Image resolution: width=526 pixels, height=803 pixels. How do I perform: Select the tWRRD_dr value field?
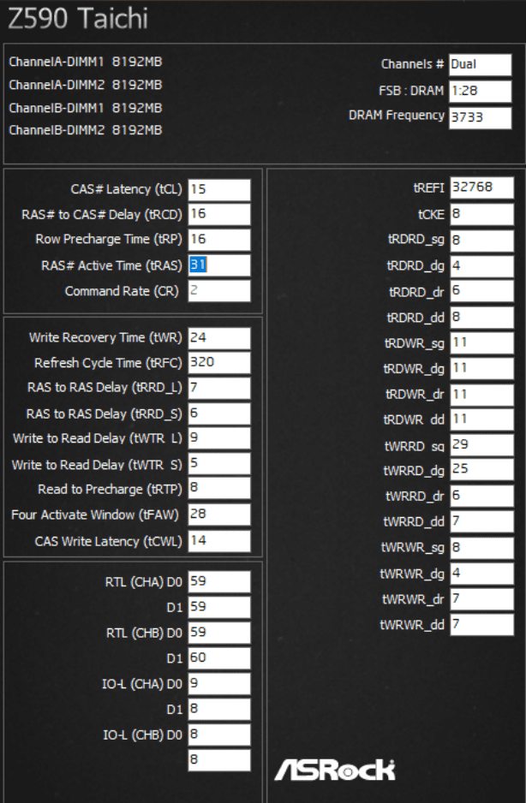pos(482,497)
